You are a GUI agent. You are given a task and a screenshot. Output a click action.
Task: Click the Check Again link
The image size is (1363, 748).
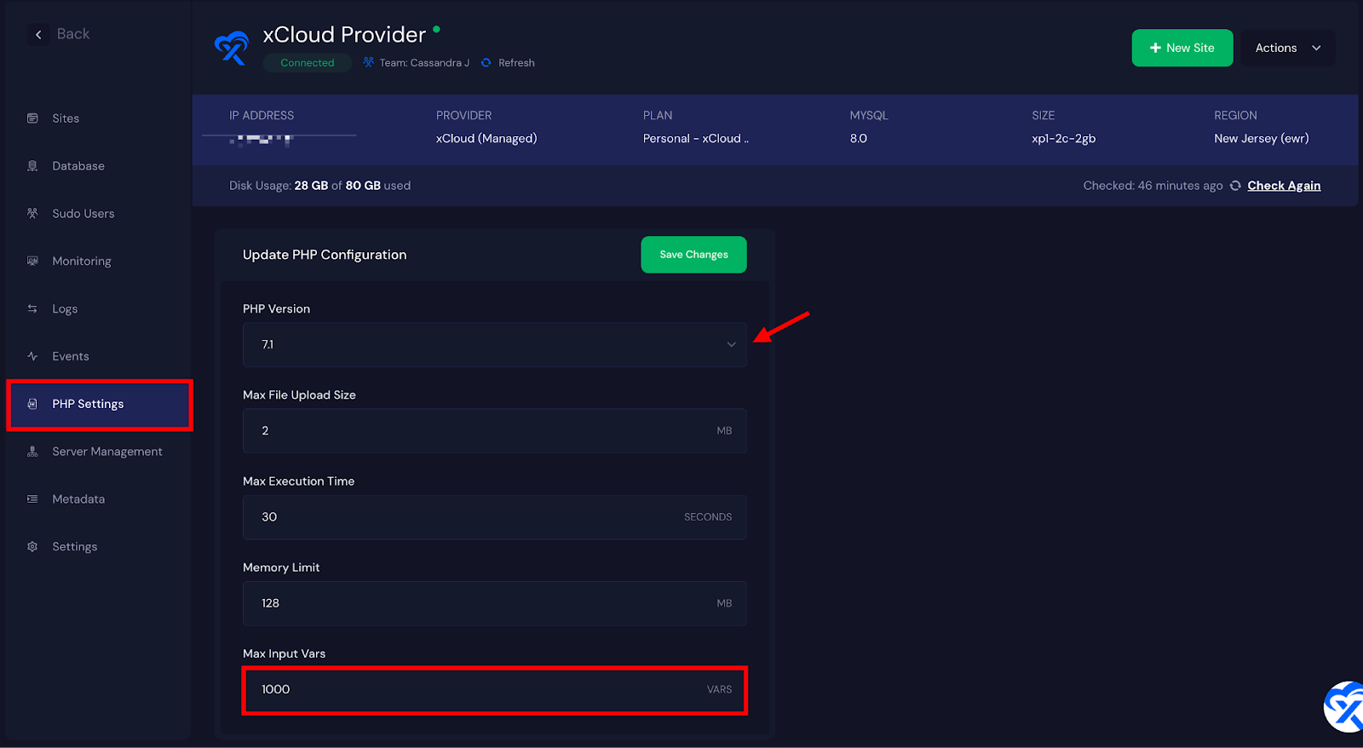coord(1284,186)
